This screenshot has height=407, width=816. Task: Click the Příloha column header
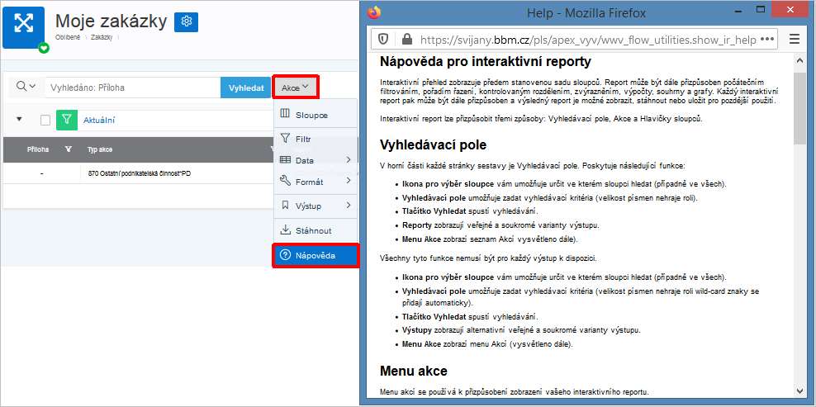tap(38, 150)
